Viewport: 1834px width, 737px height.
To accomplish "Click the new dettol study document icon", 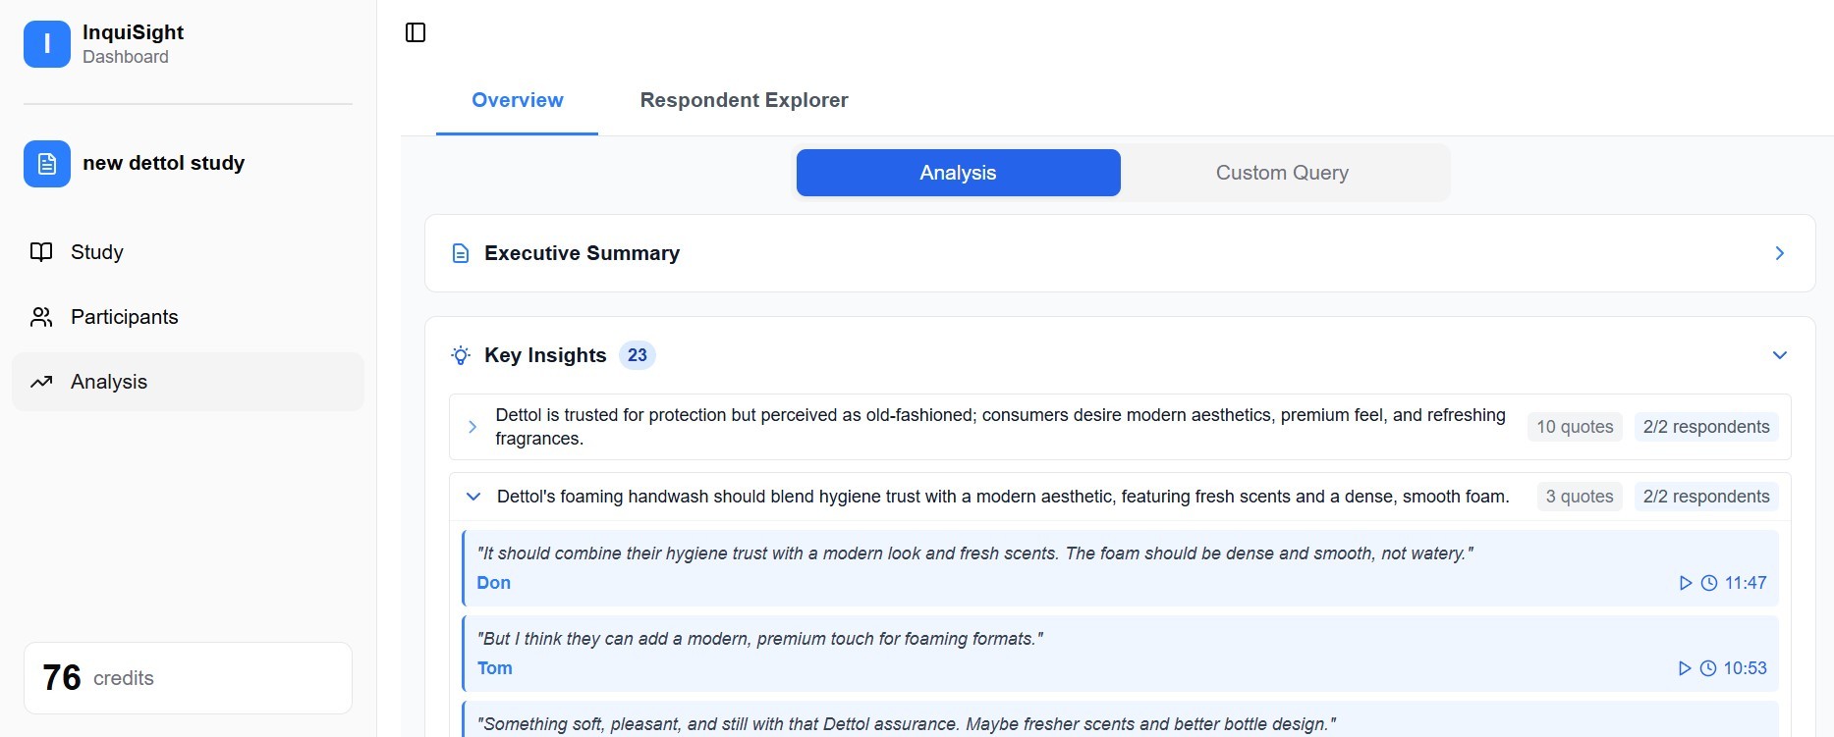I will [47, 164].
